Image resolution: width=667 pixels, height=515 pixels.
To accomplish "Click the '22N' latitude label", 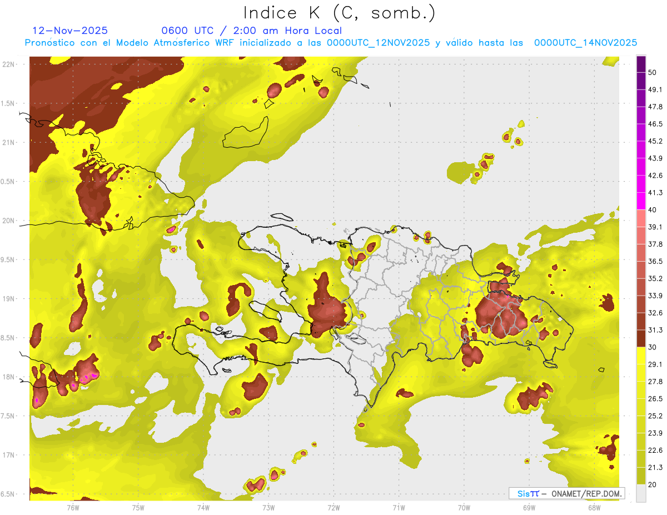I will [8, 64].
